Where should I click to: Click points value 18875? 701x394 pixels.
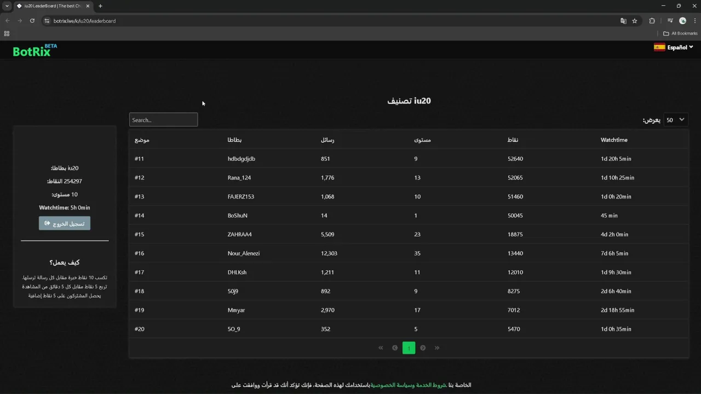[515, 234]
